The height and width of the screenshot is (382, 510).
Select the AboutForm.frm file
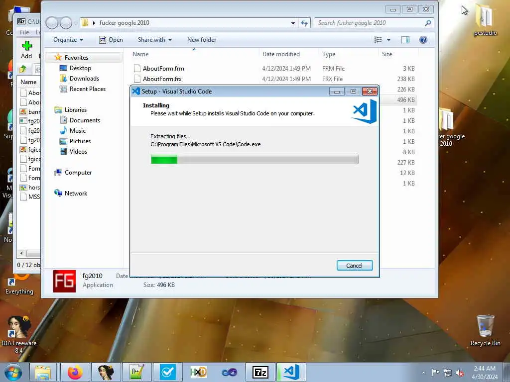tap(163, 69)
